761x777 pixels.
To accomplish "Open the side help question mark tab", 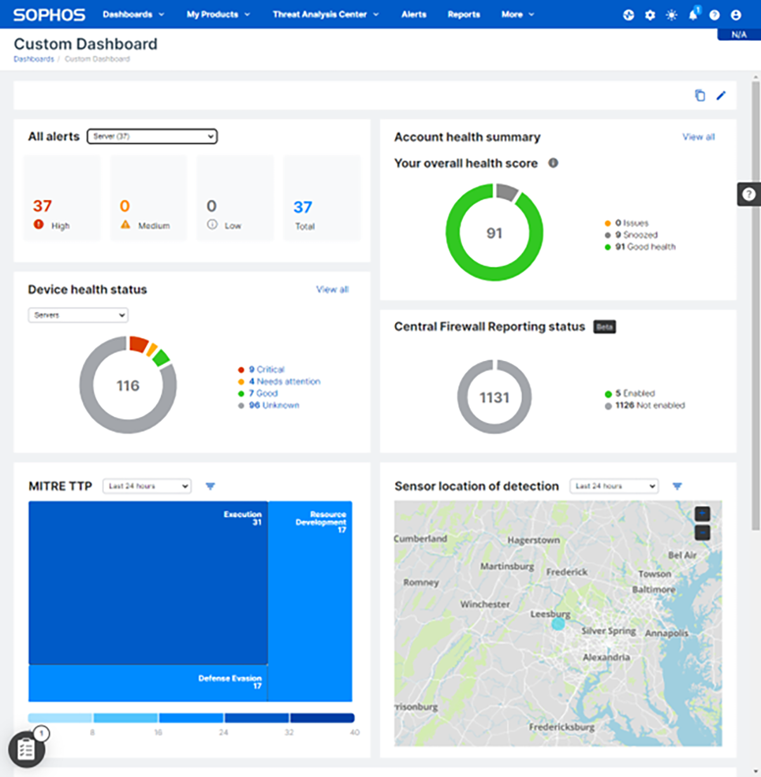I will [x=749, y=194].
